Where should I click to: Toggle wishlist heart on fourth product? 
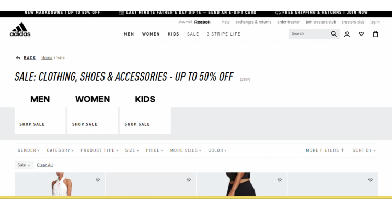(x=371, y=180)
